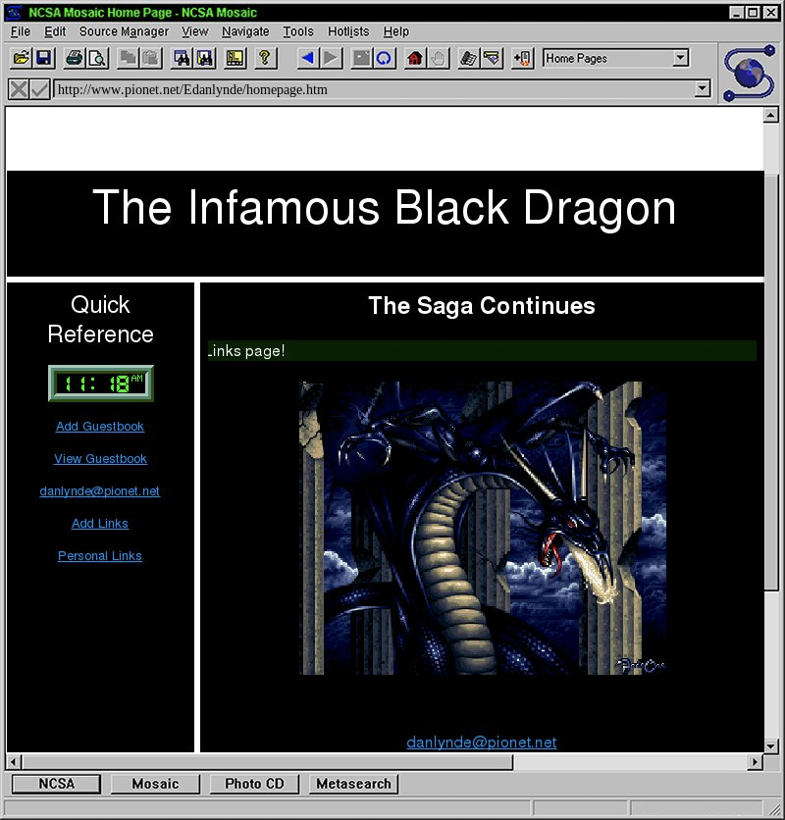Click the horizontal scrollbar right arrow

click(x=755, y=762)
